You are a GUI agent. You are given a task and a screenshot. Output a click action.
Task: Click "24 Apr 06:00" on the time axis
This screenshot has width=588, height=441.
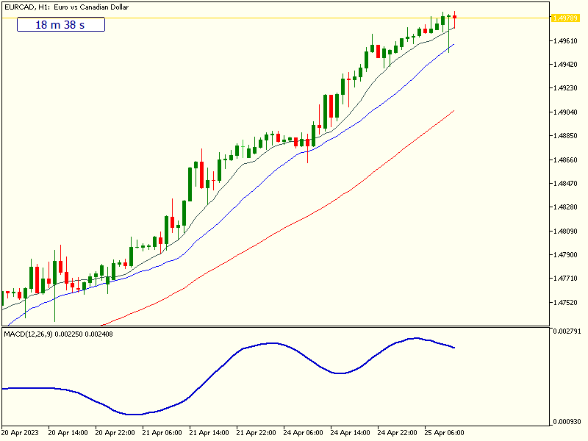[304, 433]
